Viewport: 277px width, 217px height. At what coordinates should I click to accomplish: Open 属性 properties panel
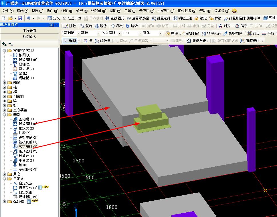coord(171,33)
